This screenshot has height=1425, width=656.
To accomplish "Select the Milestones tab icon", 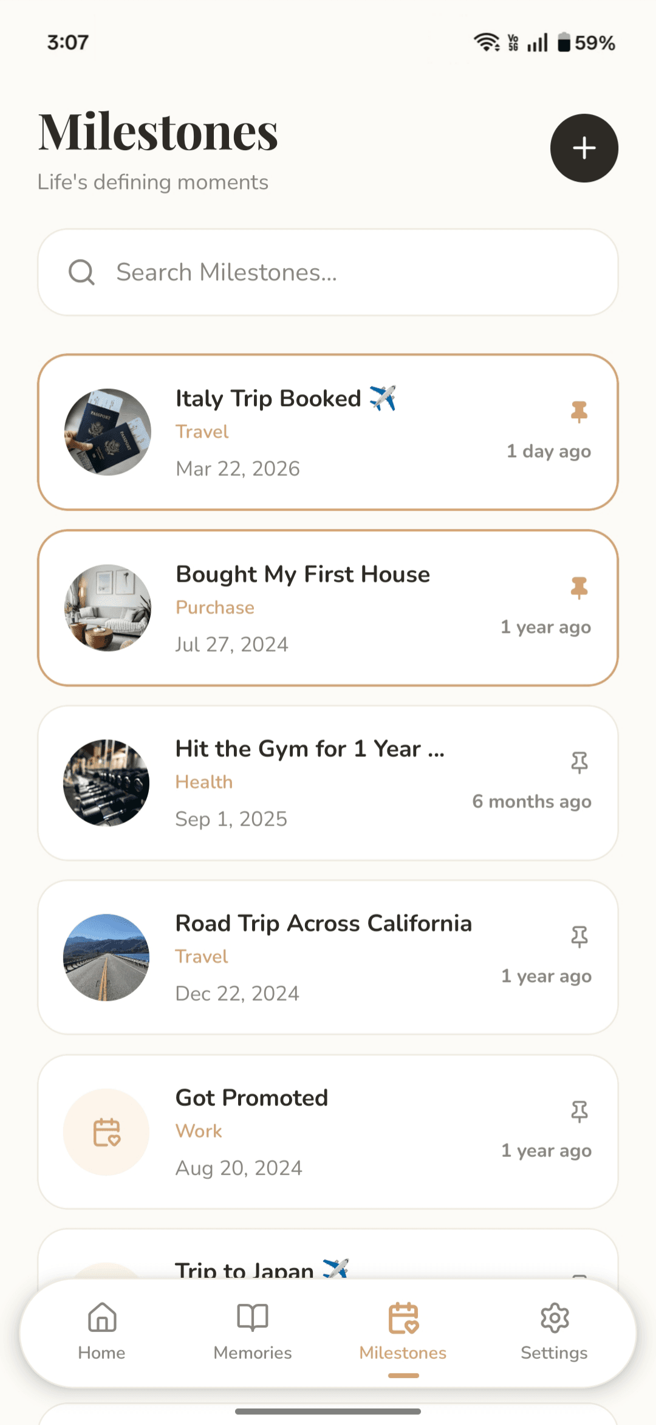I will pyautogui.click(x=403, y=1318).
